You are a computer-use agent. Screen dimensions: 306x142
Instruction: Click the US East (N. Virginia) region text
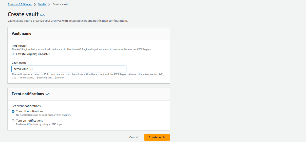pos(32,54)
